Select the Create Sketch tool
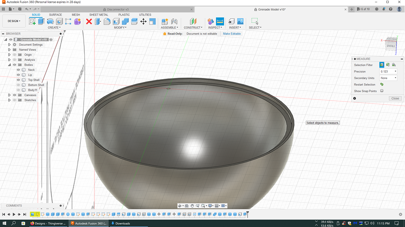This screenshot has width=405, height=227. tap(32, 21)
